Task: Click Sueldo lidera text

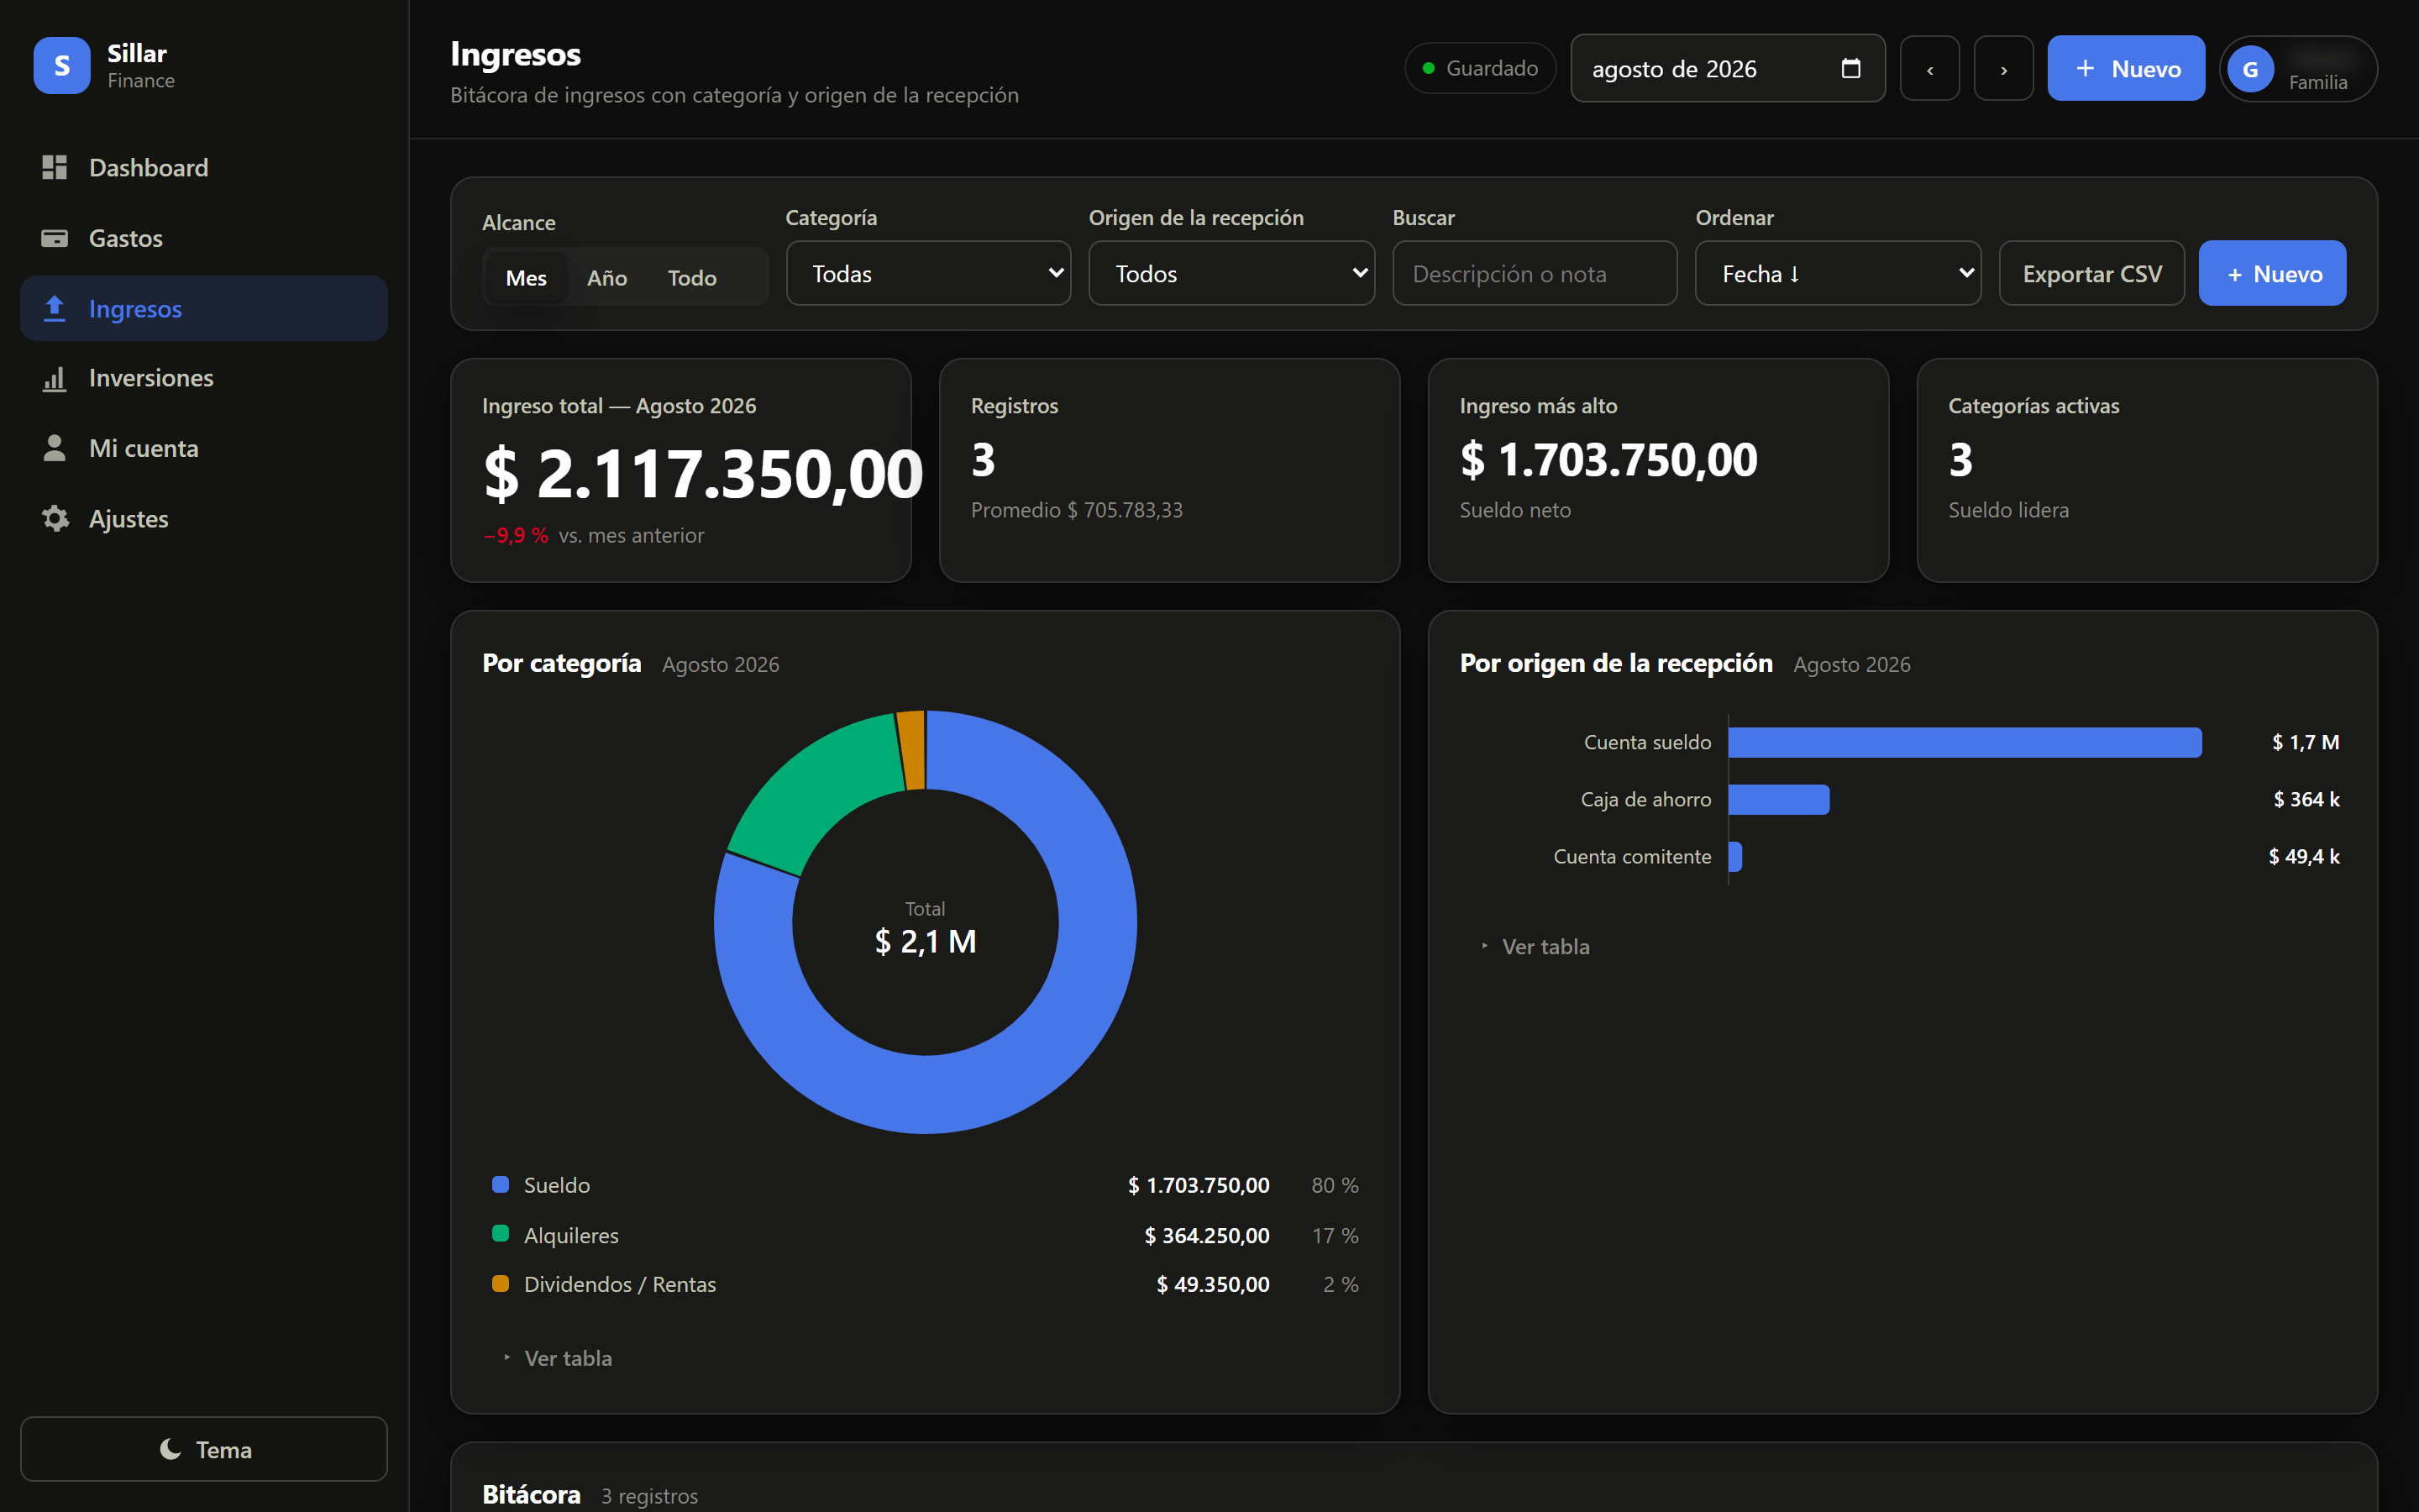Action: coord(2008,510)
